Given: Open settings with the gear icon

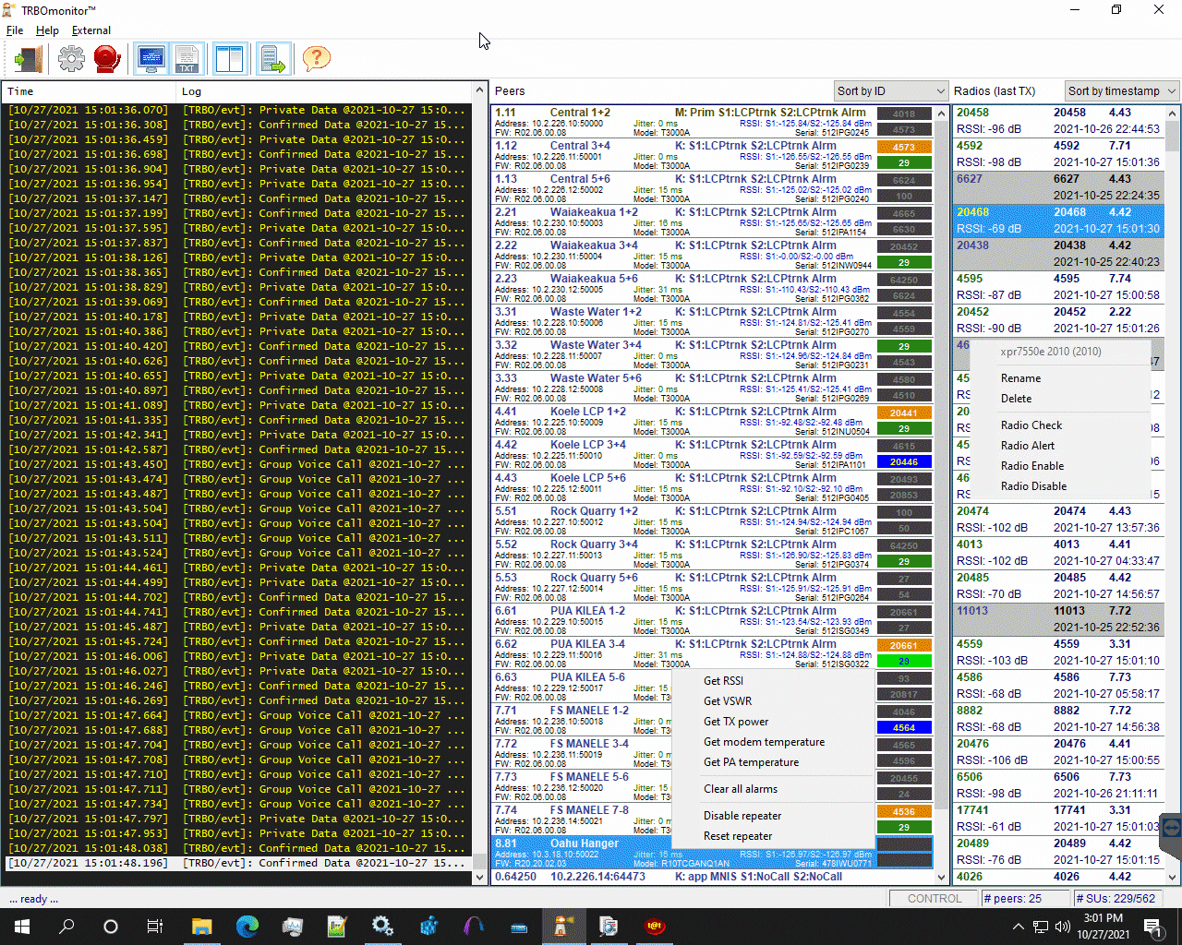Looking at the screenshot, I should 71,59.
